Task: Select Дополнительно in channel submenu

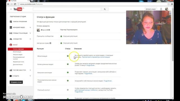Action: click(x=18, y=65)
